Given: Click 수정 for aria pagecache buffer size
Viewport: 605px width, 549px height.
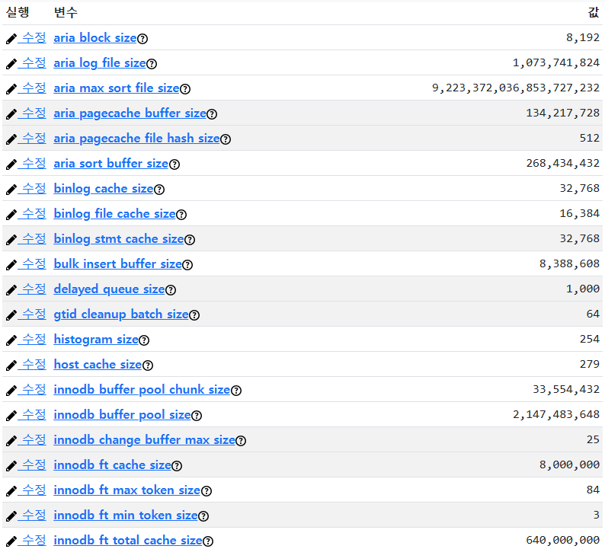Looking at the screenshot, I should pyautogui.click(x=26, y=113).
